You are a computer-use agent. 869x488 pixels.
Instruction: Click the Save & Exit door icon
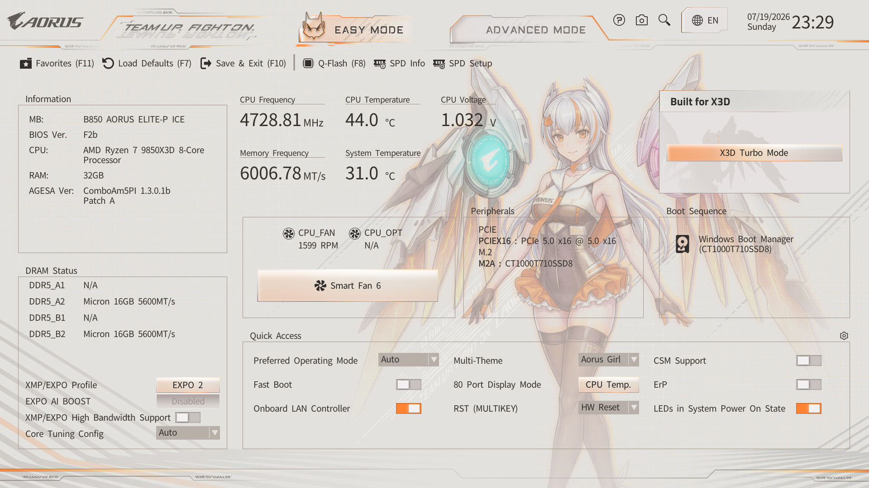tap(206, 63)
